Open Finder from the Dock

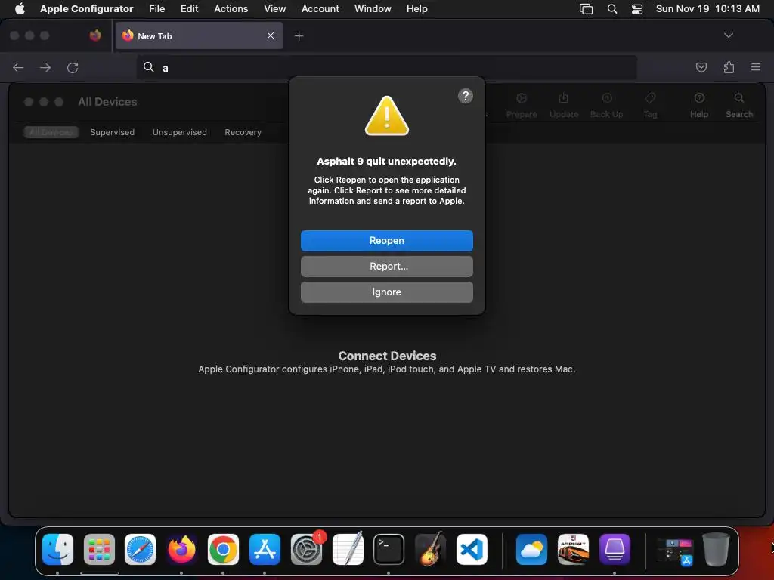(x=57, y=550)
